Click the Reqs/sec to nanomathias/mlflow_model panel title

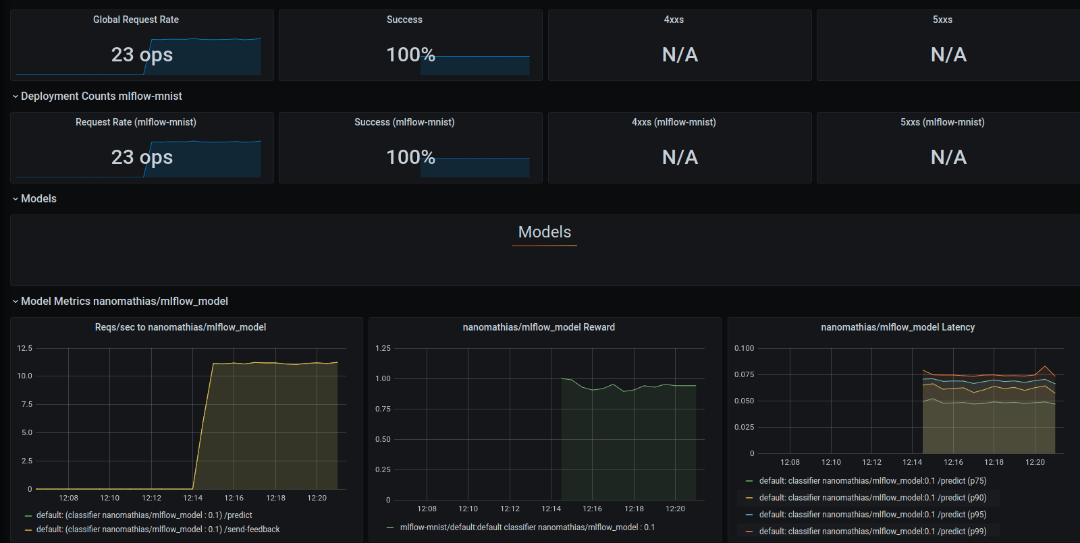[180, 327]
